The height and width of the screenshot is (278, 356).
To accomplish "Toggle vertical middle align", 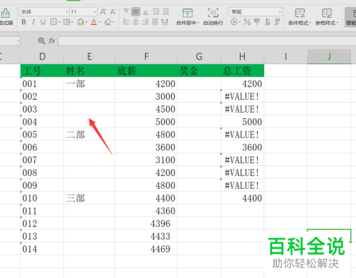I will pos(136,11).
